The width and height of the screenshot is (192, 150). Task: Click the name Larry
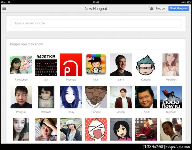pos(121,80)
